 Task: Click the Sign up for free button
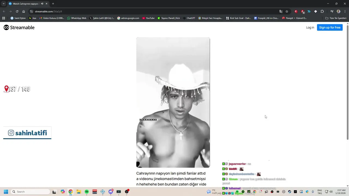point(330,27)
